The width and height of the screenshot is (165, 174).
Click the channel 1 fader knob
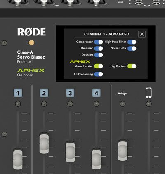tap(18, 160)
